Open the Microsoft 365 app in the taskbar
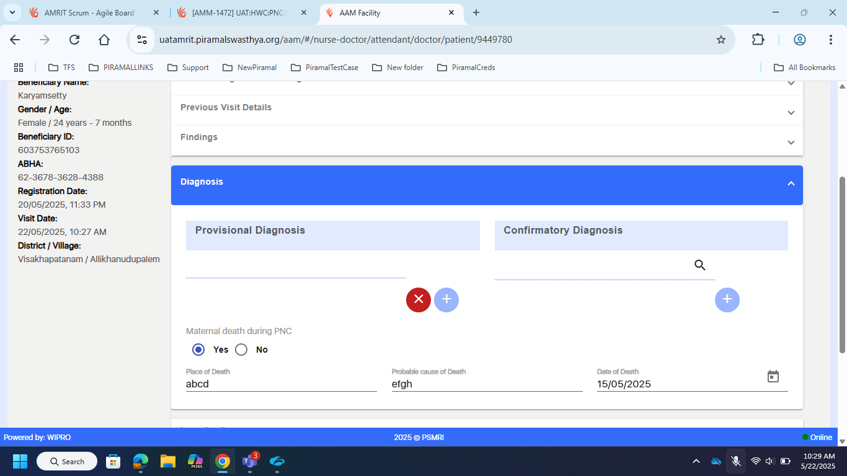The width and height of the screenshot is (847, 476). (x=195, y=461)
